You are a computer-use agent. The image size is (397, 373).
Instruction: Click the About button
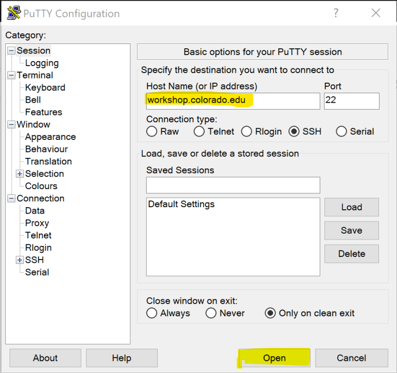pyautogui.click(x=46, y=358)
